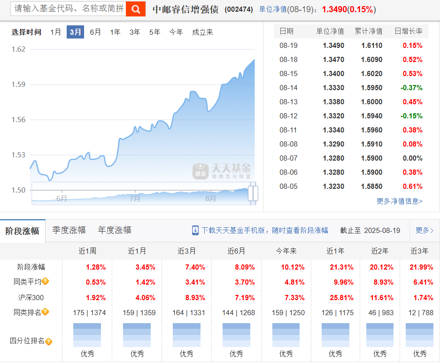Viewport: 440px width, 364px height.
Task: Click the mobile download phone icon
Action: pyautogui.click(x=195, y=231)
